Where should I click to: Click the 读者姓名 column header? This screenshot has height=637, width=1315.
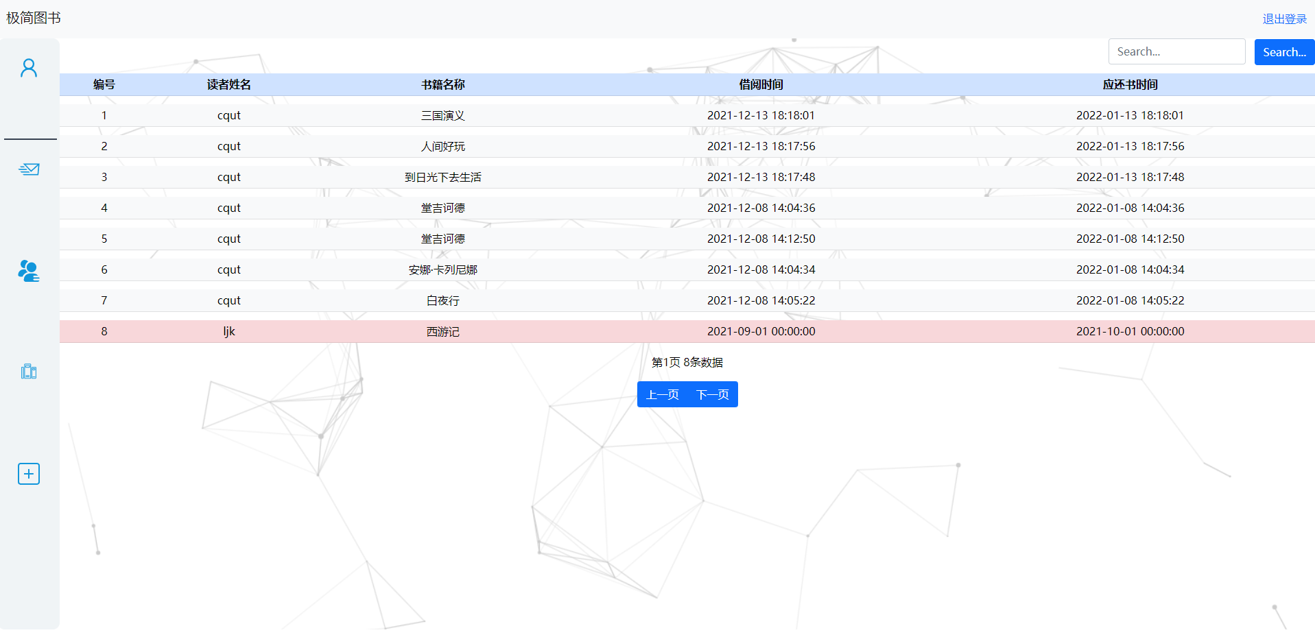[229, 84]
